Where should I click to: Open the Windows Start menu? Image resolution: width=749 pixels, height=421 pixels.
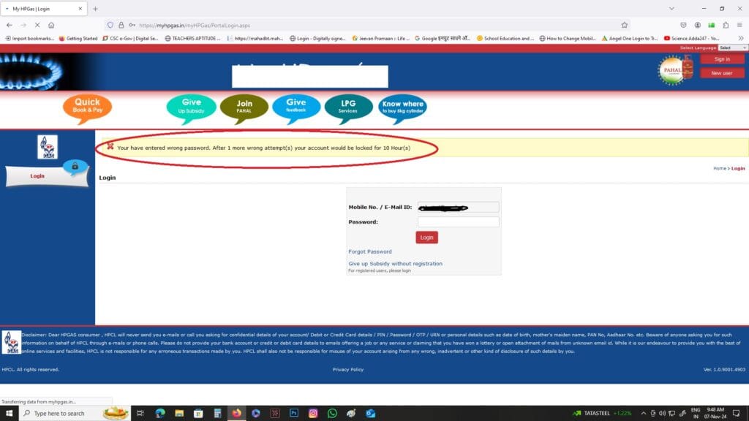pos(9,414)
